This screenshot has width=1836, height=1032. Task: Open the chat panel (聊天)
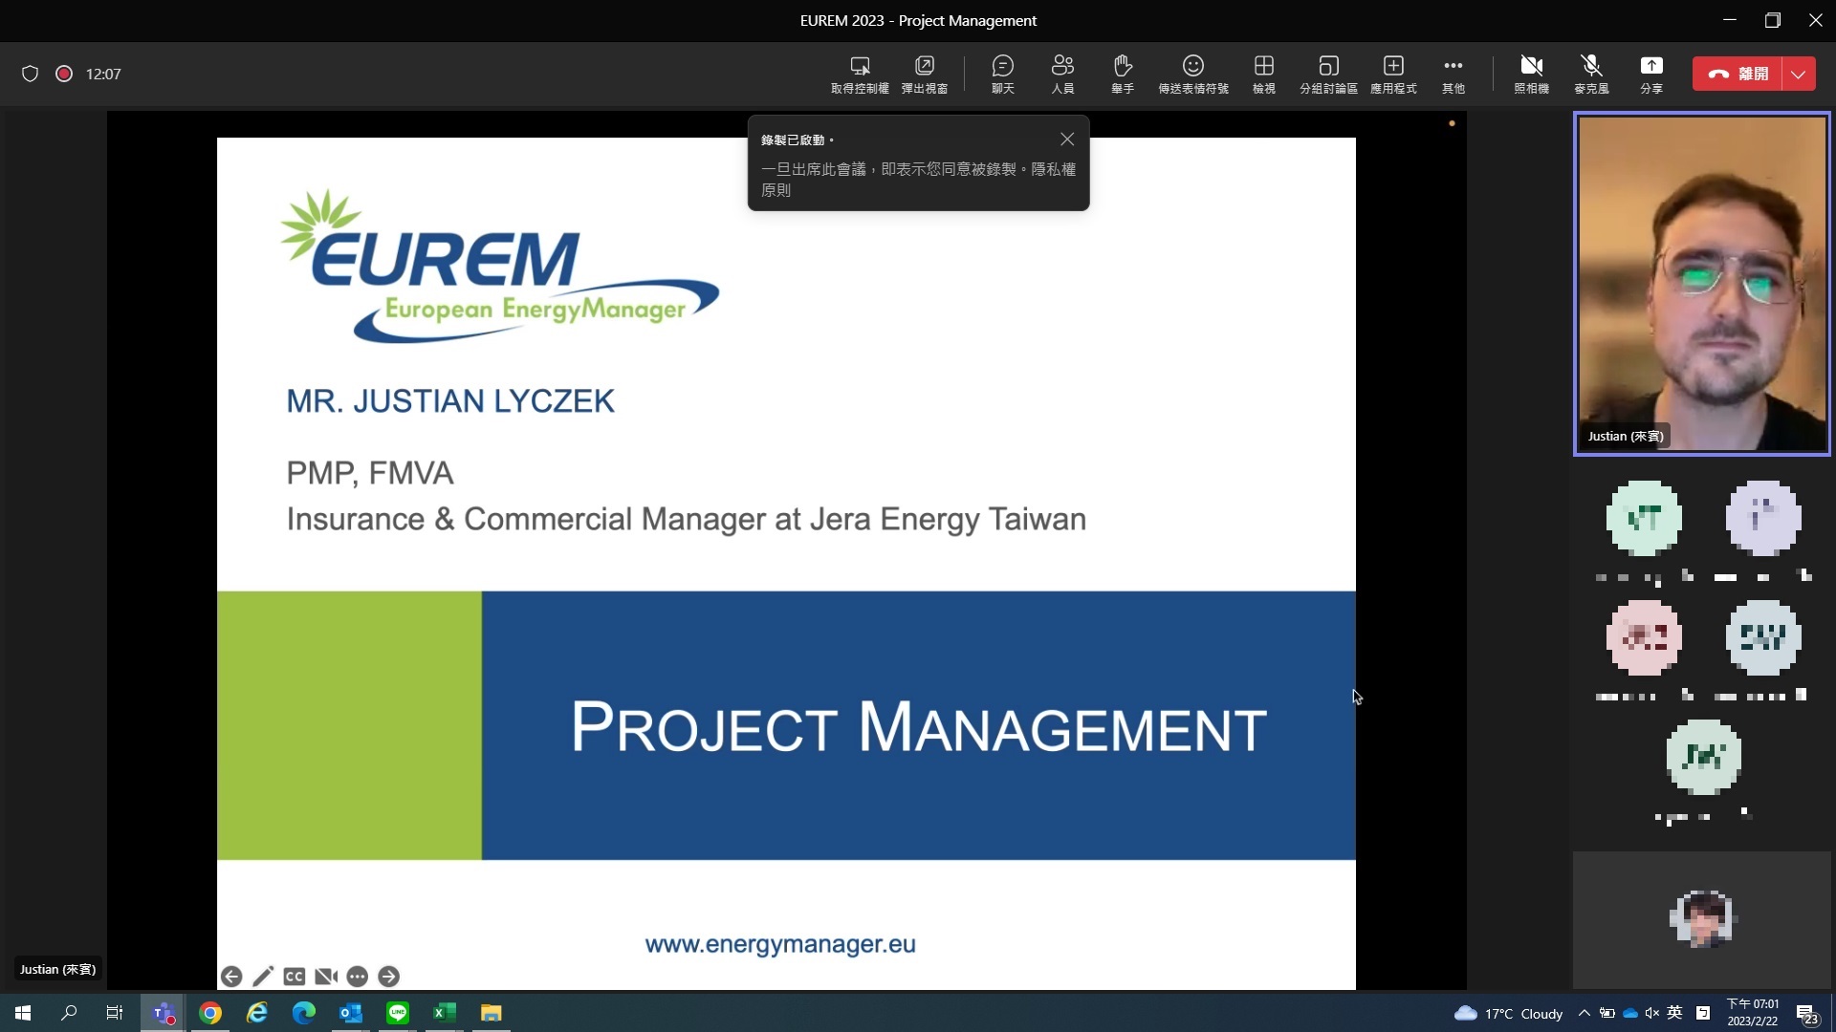pyautogui.click(x=1002, y=74)
